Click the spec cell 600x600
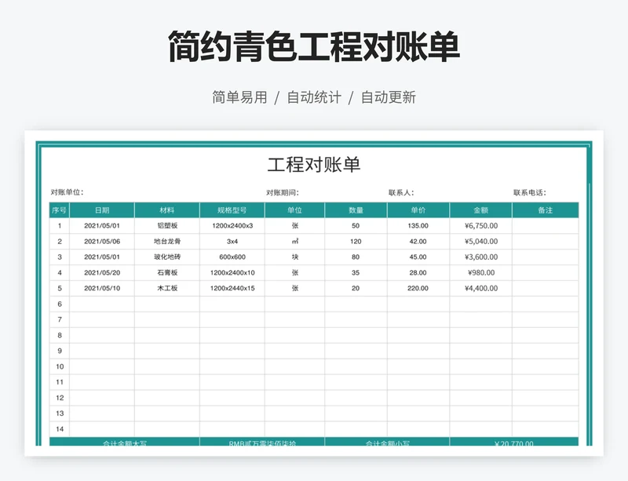The width and height of the screenshot is (628, 481). pyautogui.click(x=232, y=257)
